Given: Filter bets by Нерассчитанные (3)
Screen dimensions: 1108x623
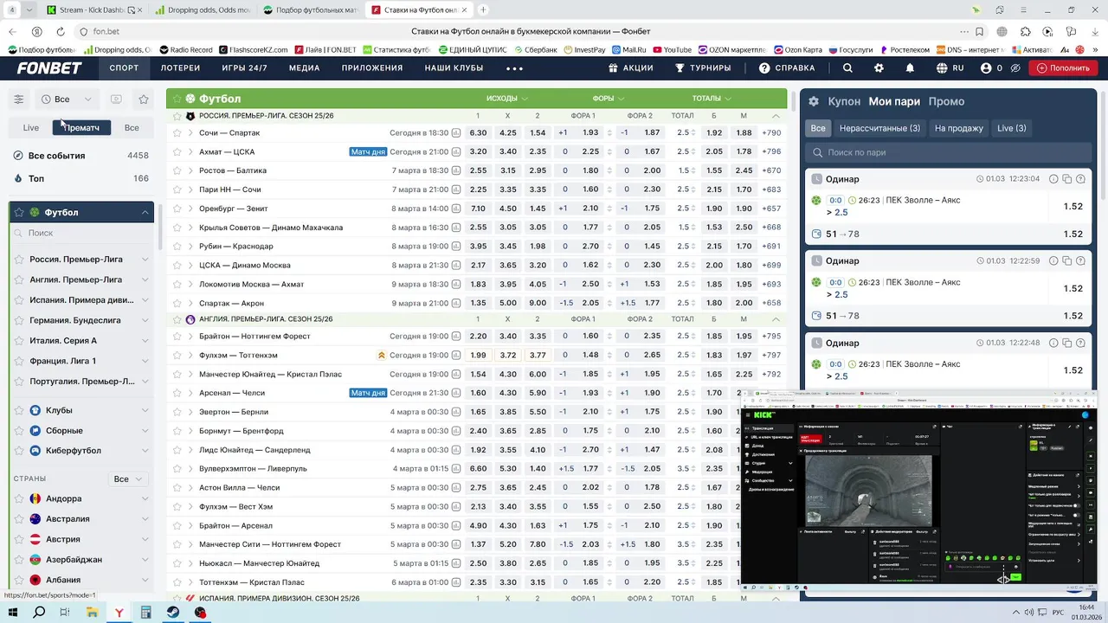Looking at the screenshot, I should [x=879, y=128].
